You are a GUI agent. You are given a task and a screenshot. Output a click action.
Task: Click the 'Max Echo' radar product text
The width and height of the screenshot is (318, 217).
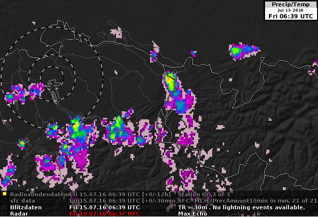point(192,214)
